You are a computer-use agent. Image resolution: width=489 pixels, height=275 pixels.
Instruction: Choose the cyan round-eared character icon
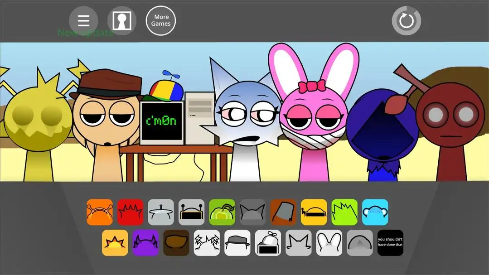[375, 212]
